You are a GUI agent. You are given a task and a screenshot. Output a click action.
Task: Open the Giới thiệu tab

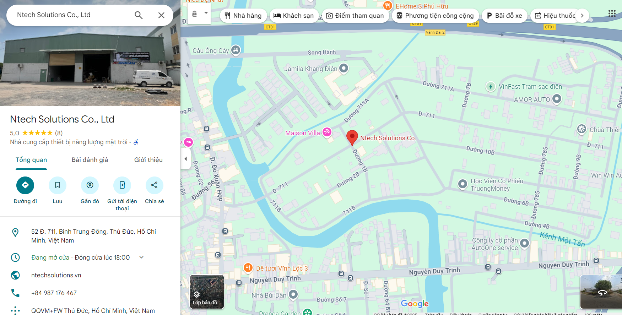148,160
